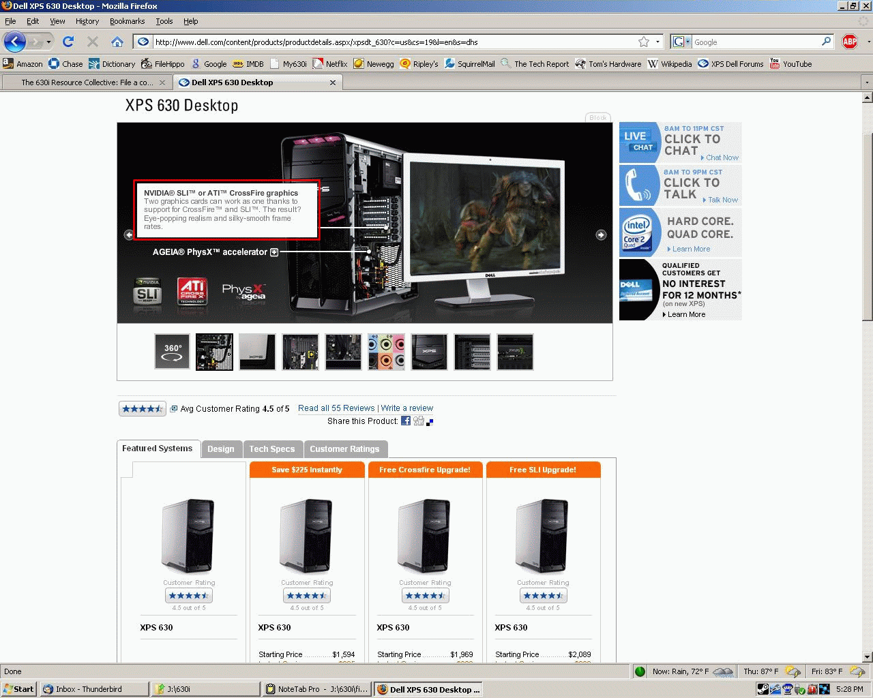Close the Dell XPS 630 Desktop tab
The image size is (873, 698).
pos(333,82)
